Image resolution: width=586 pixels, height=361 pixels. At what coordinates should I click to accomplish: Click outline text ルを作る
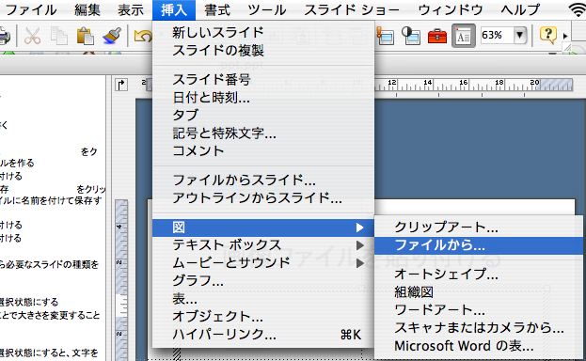(17, 164)
